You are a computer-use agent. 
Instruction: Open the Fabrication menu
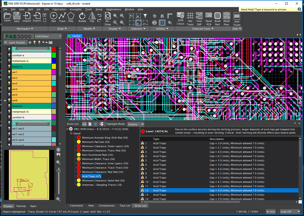[x=59, y=9]
